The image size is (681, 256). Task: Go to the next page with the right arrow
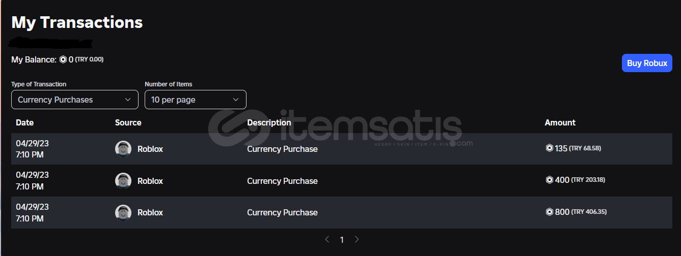357,239
